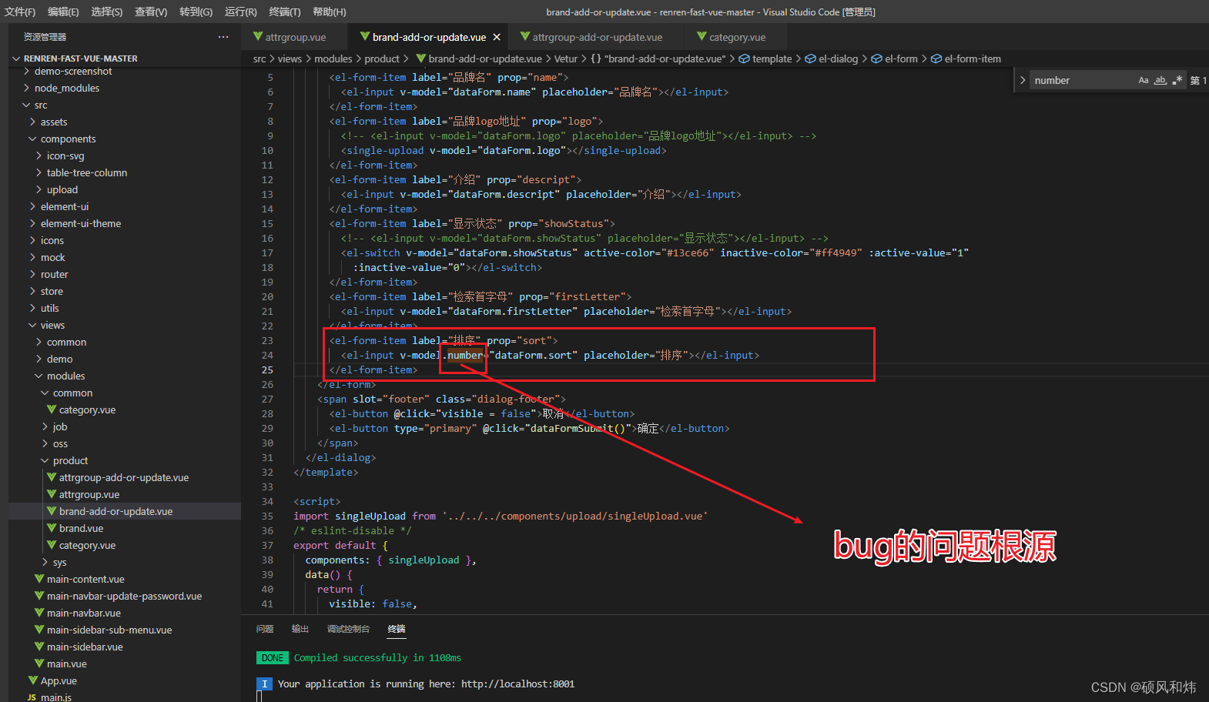Image resolution: width=1209 pixels, height=702 pixels.
Task: Open the 文件(F) menu
Action: pos(20,12)
